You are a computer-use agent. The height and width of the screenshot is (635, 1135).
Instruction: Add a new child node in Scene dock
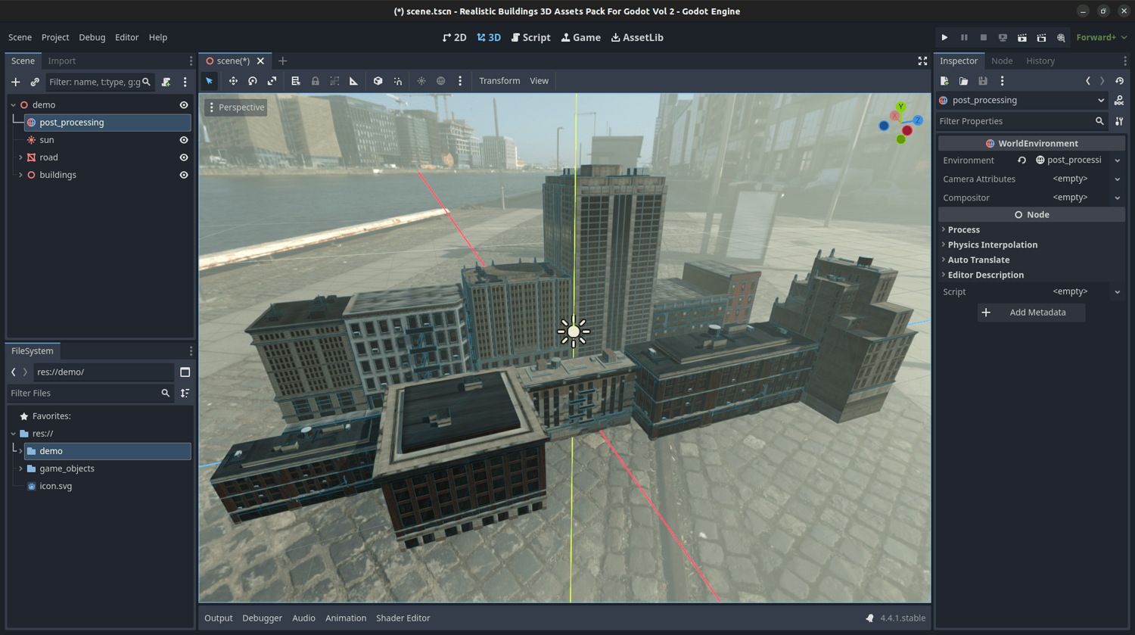click(16, 82)
